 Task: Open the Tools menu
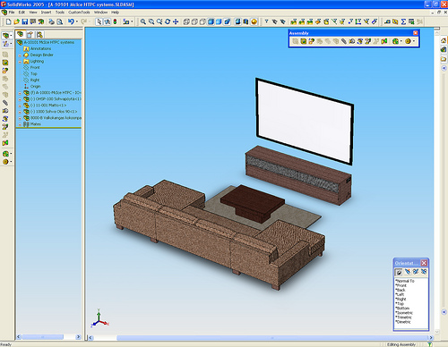(60, 13)
